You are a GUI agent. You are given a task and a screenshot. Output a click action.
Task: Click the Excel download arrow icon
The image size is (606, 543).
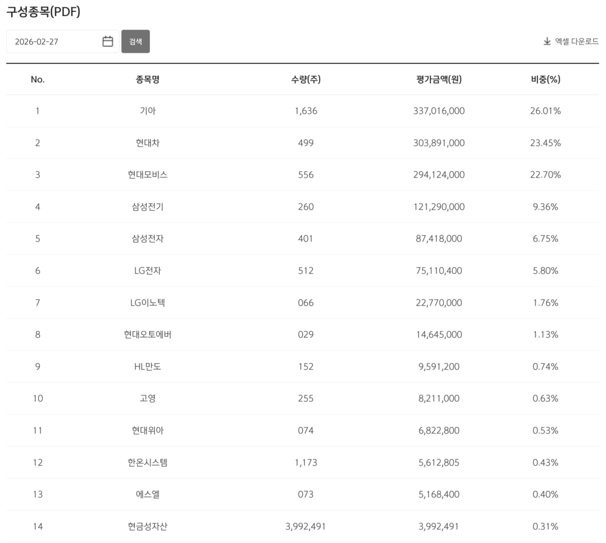(x=547, y=41)
